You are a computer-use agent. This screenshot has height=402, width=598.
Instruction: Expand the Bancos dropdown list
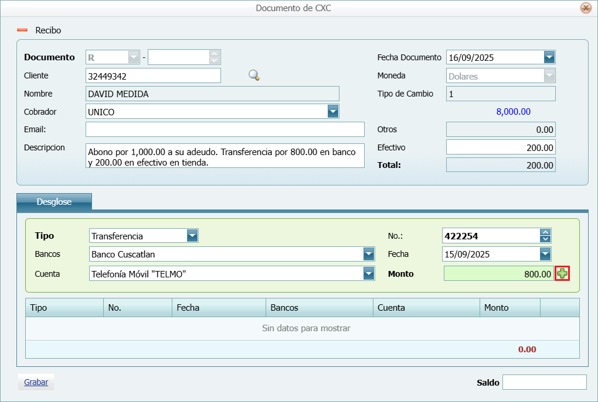click(368, 254)
